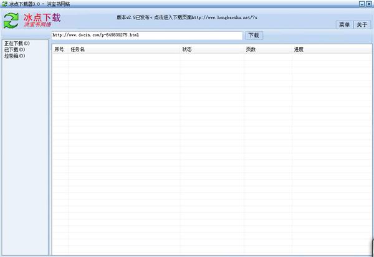Select 已下载 (0) in sidebar

point(14,50)
